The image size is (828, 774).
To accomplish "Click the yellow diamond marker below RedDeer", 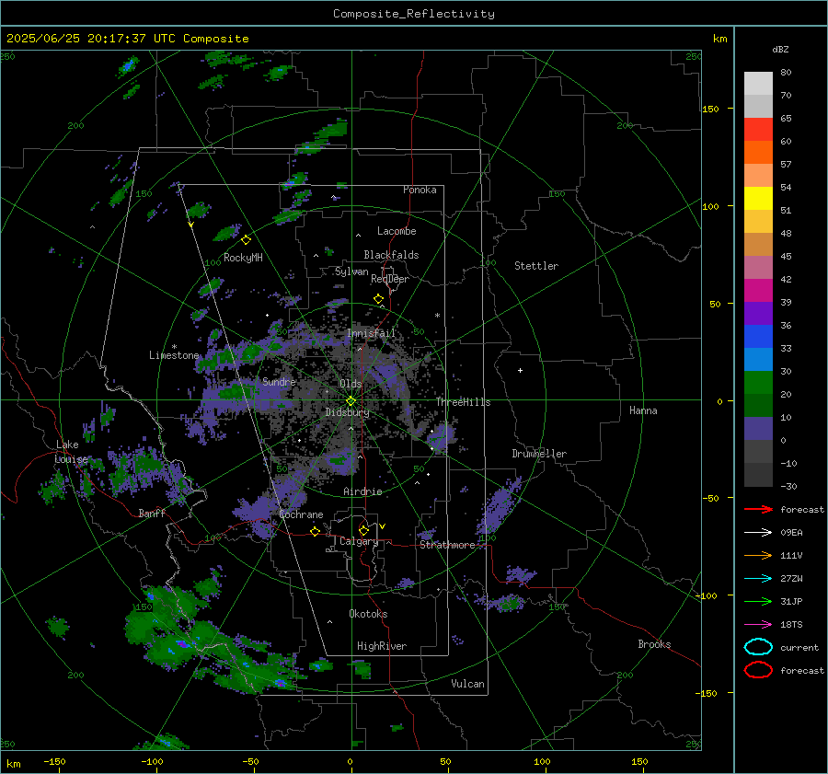I will click(x=378, y=299).
